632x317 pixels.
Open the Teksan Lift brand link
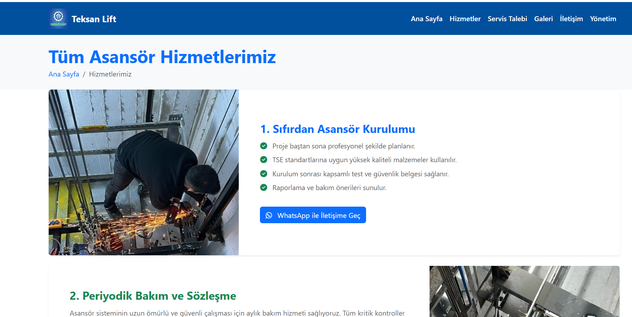(x=83, y=19)
